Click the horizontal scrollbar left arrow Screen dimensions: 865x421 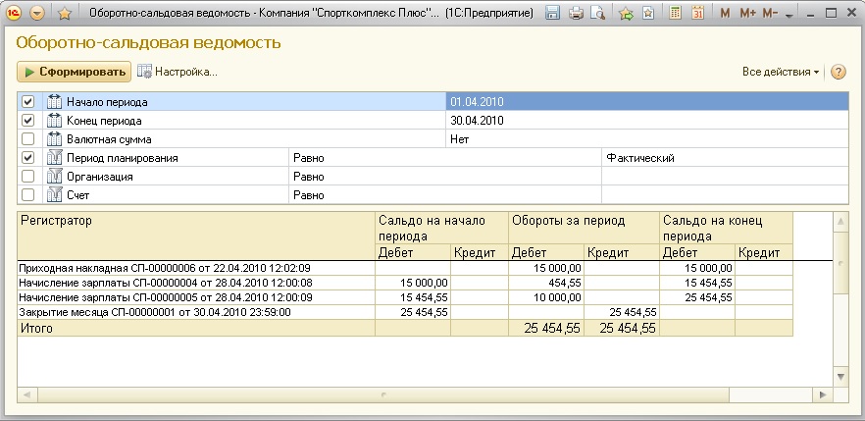pyautogui.click(x=27, y=395)
